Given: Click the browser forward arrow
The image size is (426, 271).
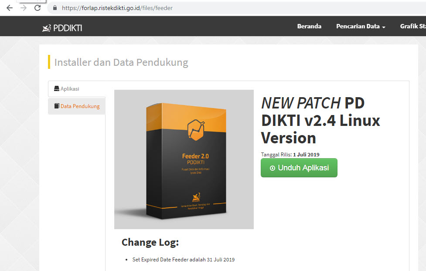Looking at the screenshot, I should click(24, 8).
